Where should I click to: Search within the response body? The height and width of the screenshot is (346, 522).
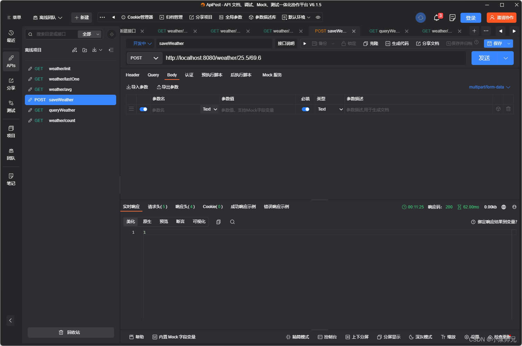[232, 222]
